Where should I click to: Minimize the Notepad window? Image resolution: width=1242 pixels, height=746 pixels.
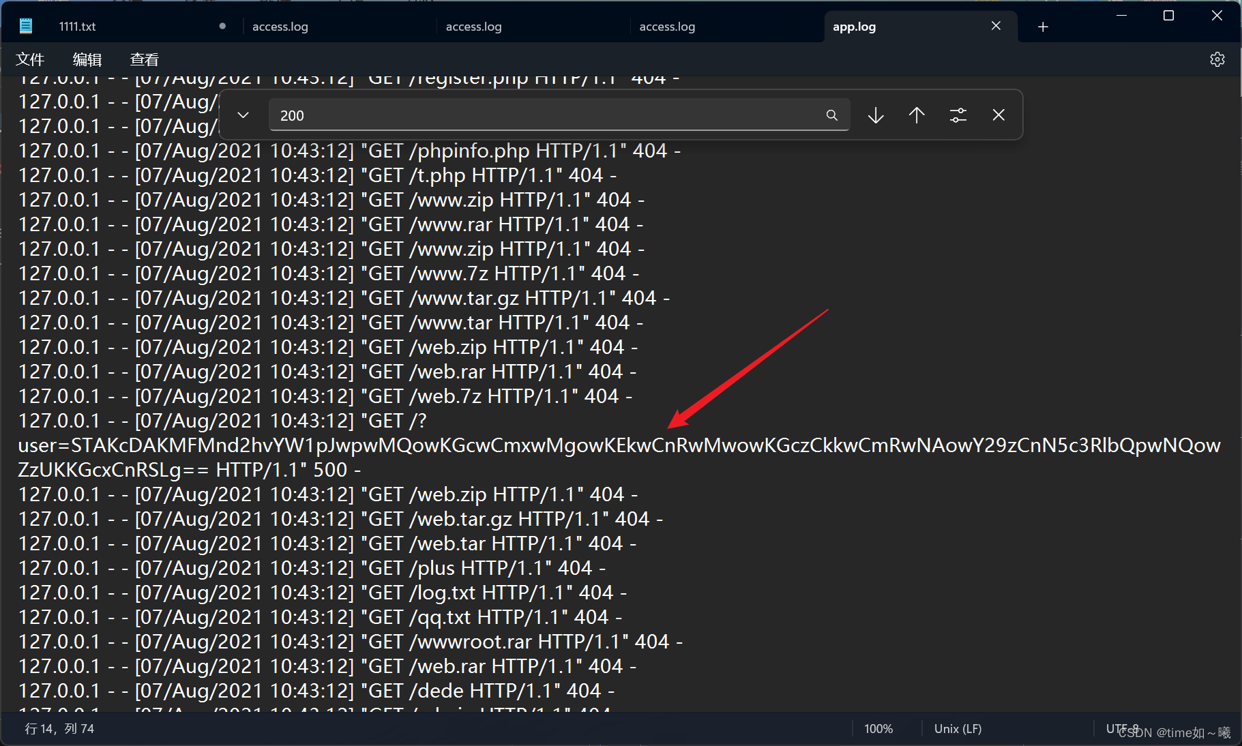pos(1121,15)
